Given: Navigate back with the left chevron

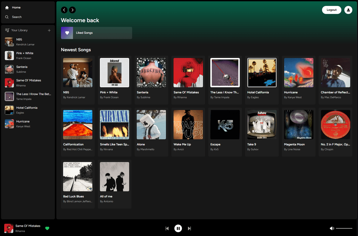Looking at the screenshot, I should click(x=64, y=10).
